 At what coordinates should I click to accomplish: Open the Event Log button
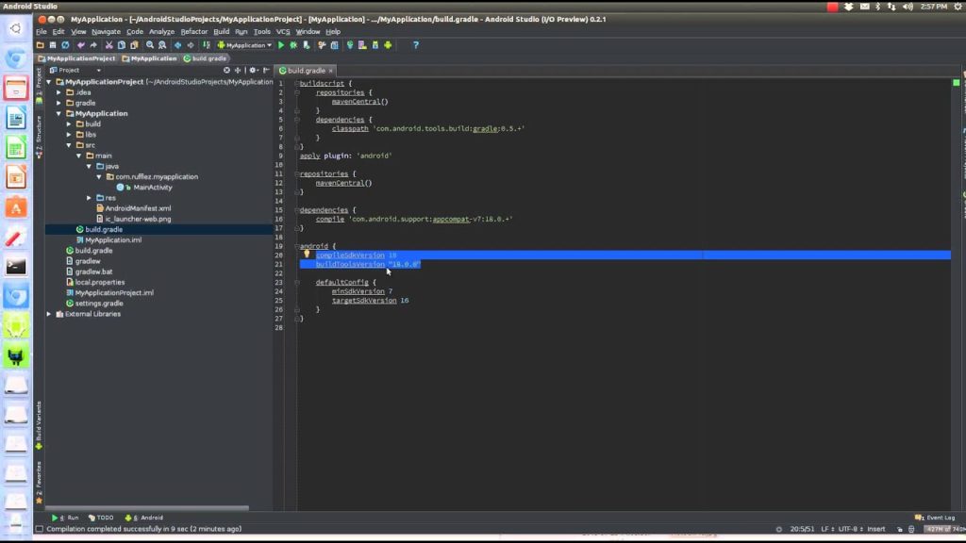(935, 518)
